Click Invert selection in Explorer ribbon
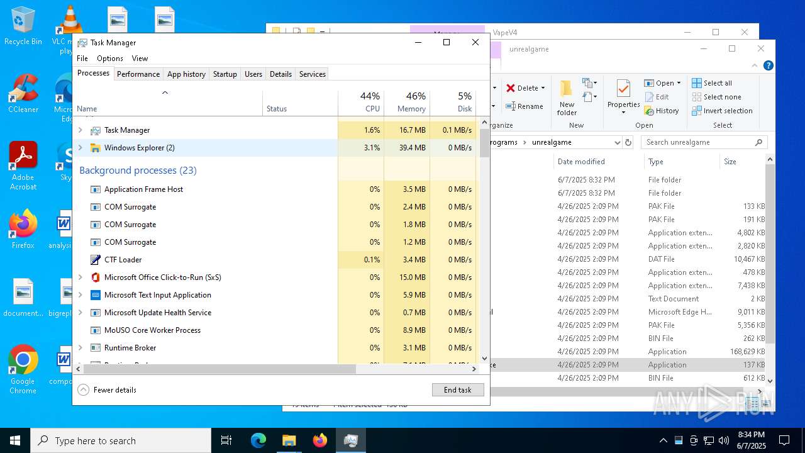 click(x=722, y=111)
